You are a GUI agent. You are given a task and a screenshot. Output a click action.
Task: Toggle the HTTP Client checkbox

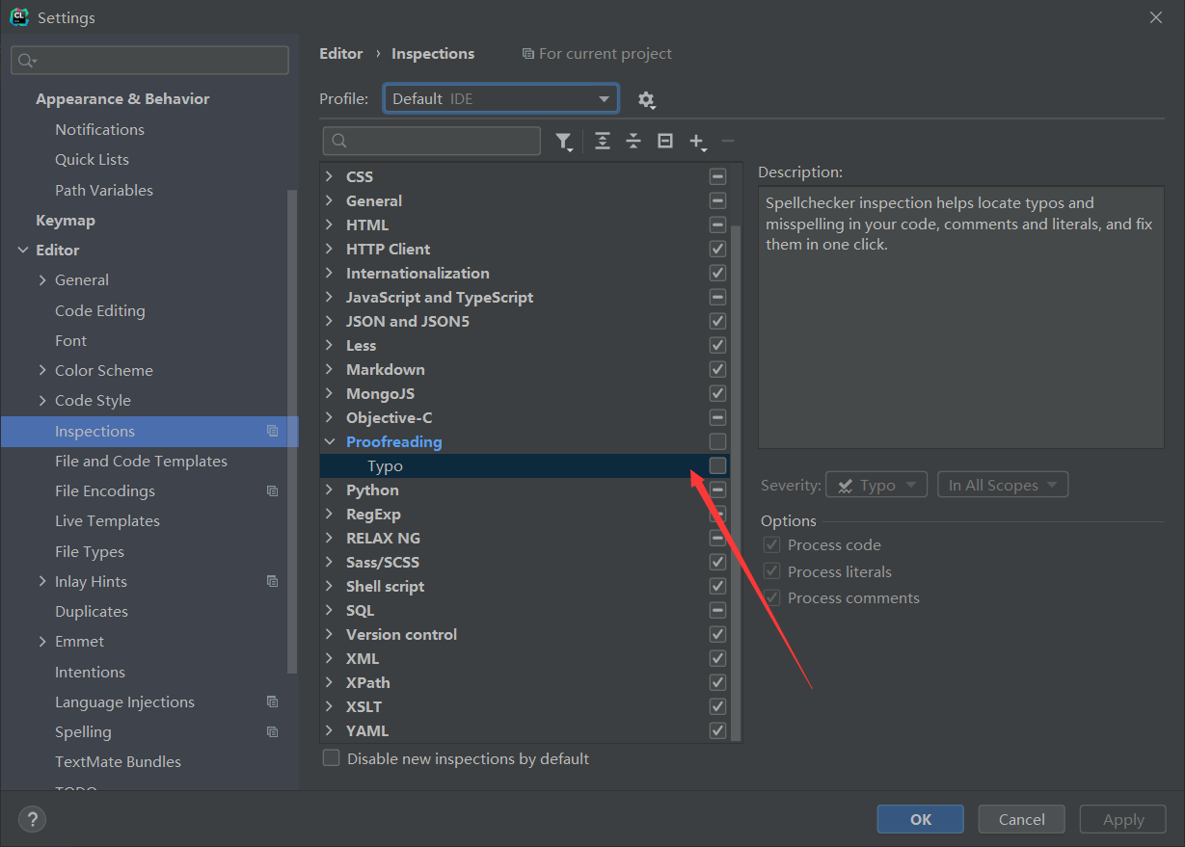(717, 249)
